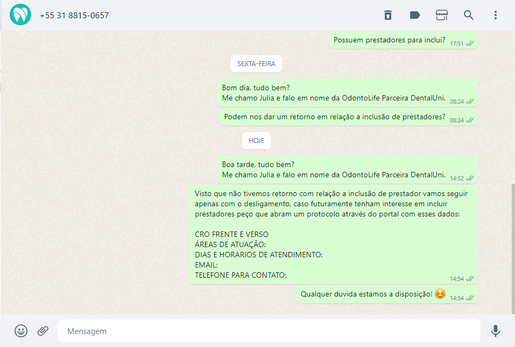The image size is (515, 347).
Task: Click the 'EMAIL:' line
Action: pyautogui.click(x=206, y=265)
